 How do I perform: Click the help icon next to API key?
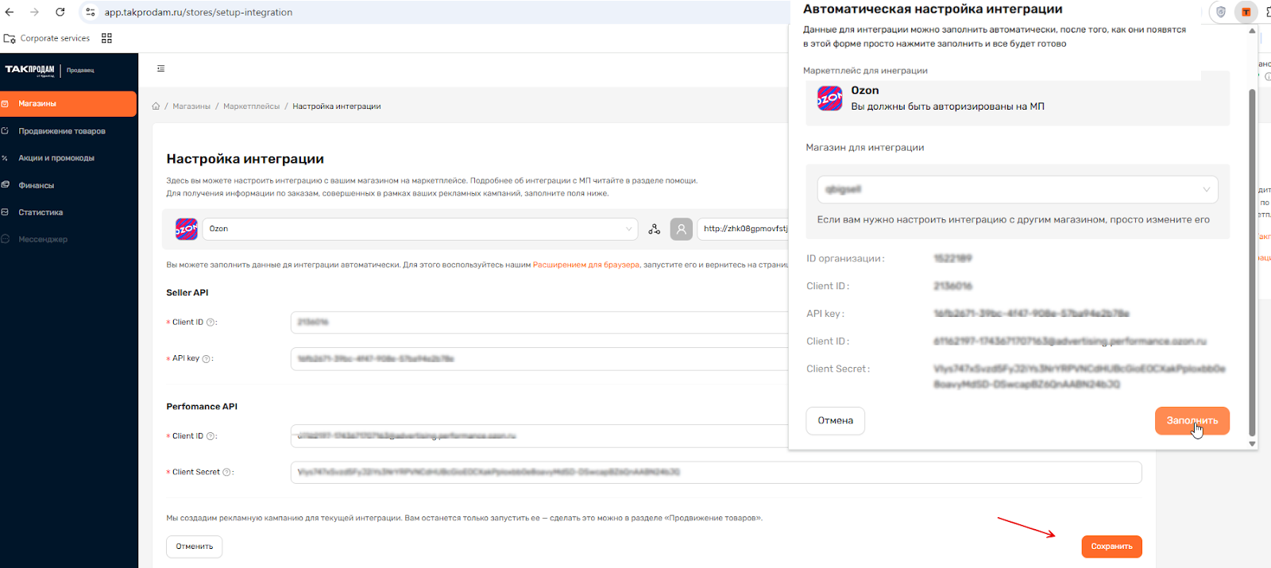click(x=207, y=359)
